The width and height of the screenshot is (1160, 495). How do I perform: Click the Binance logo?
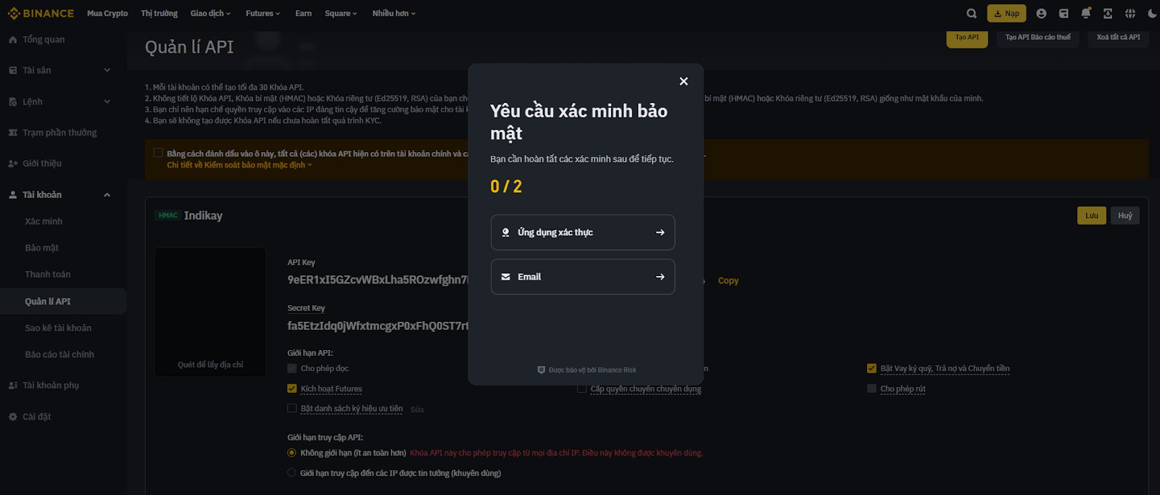pyautogui.click(x=41, y=13)
